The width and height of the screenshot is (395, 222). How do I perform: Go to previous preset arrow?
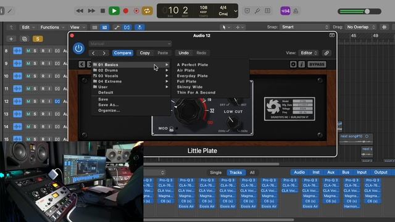93,53
